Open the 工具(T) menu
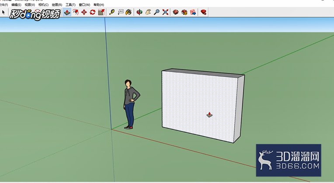 tap(70, 5)
